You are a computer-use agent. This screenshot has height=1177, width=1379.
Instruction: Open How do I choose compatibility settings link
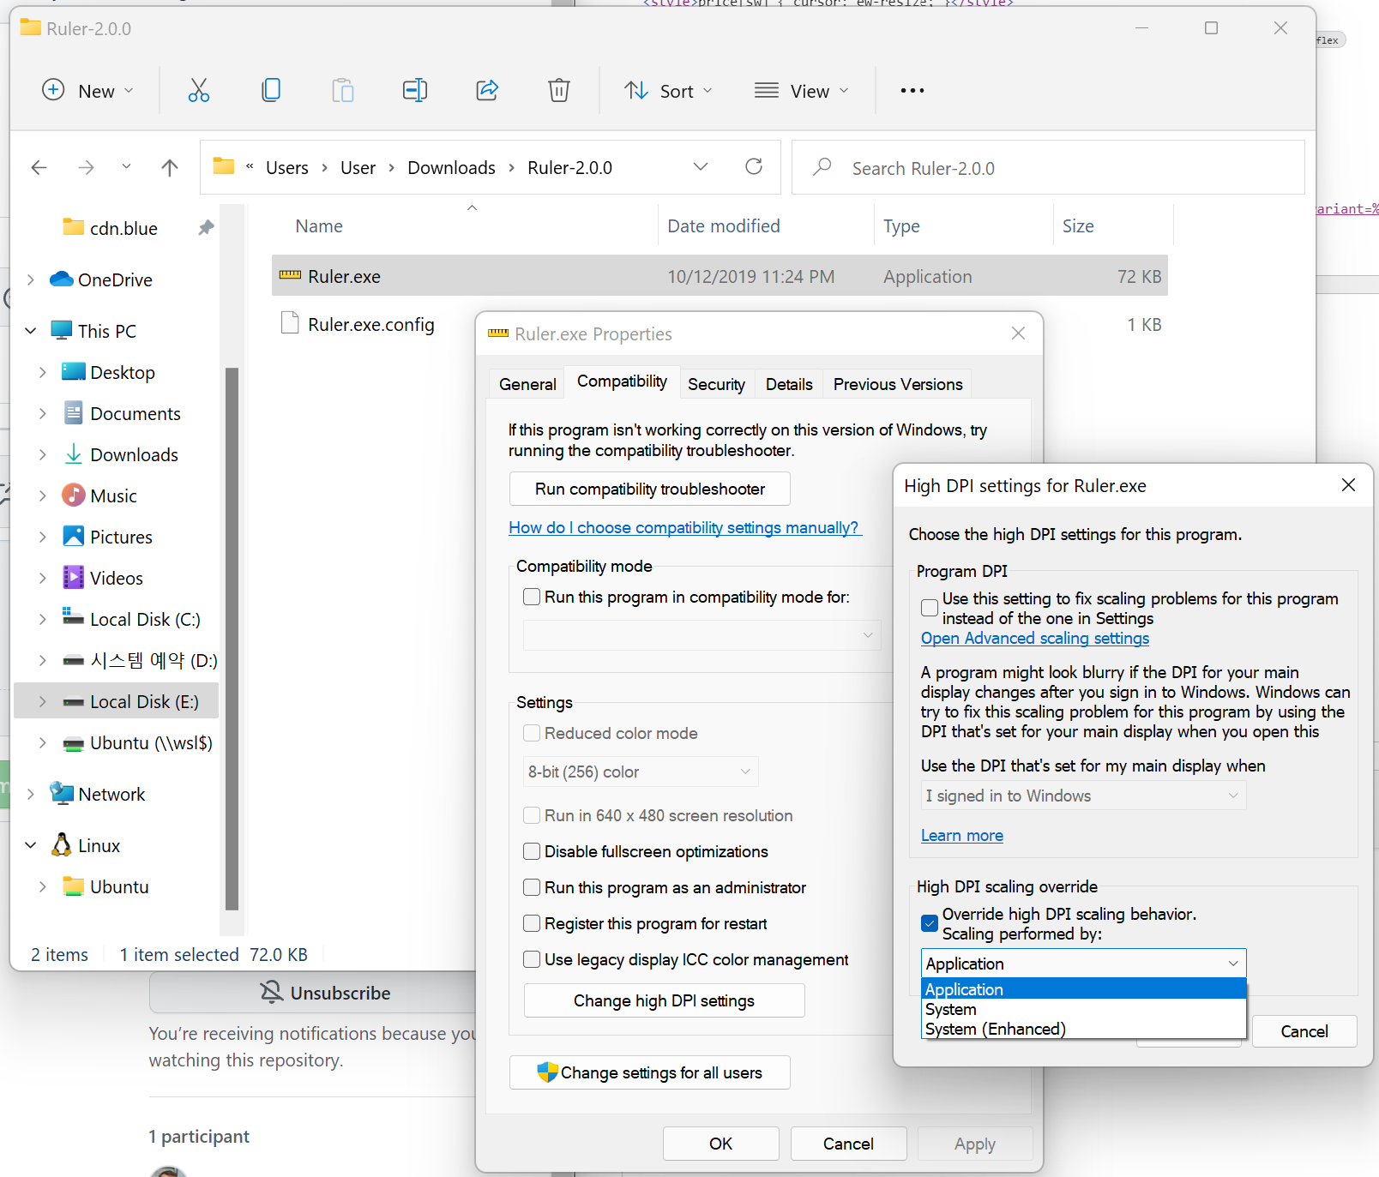[x=684, y=527]
